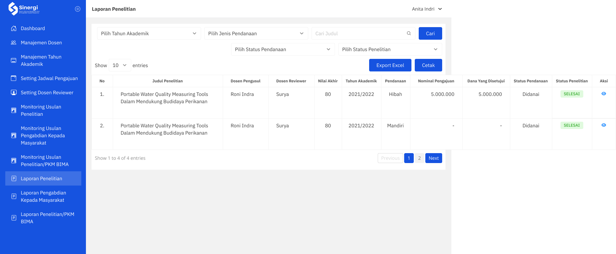Click the Laporan Penelitian/PKM BIMA icon
Image resolution: width=616 pixels, height=254 pixels.
(14, 218)
